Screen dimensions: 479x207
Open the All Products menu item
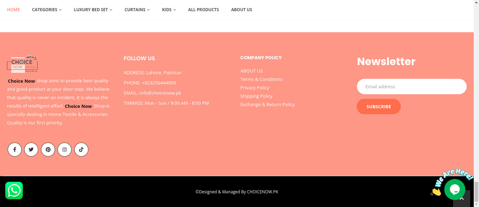tap(203, 10)
